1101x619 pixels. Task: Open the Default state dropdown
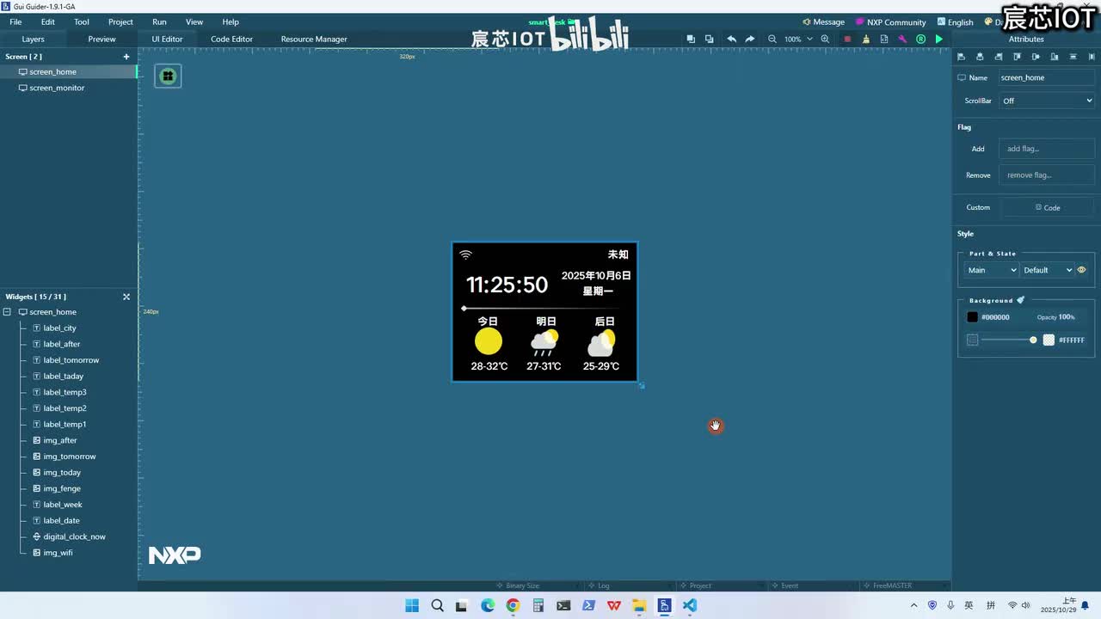pyautogui.click(x=1048, y=270)
